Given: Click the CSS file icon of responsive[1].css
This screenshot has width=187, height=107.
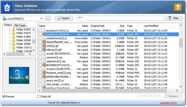Looking at the screenshot, I should click(x=44, y=61).
